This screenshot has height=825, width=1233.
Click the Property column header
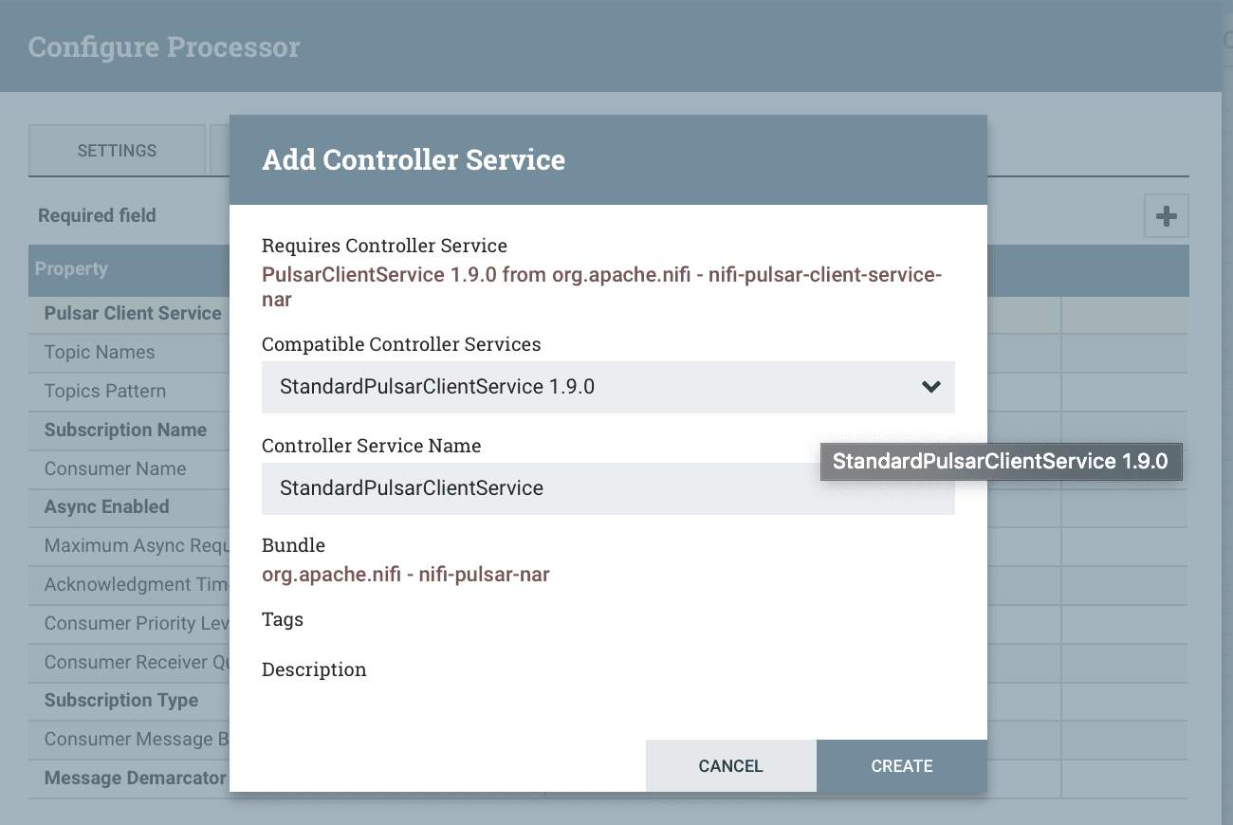pyautogui.click(x=71, y=269)
